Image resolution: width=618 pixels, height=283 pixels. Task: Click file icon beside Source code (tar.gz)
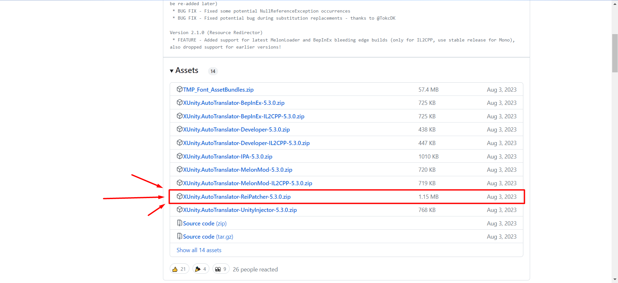(180, 236)
